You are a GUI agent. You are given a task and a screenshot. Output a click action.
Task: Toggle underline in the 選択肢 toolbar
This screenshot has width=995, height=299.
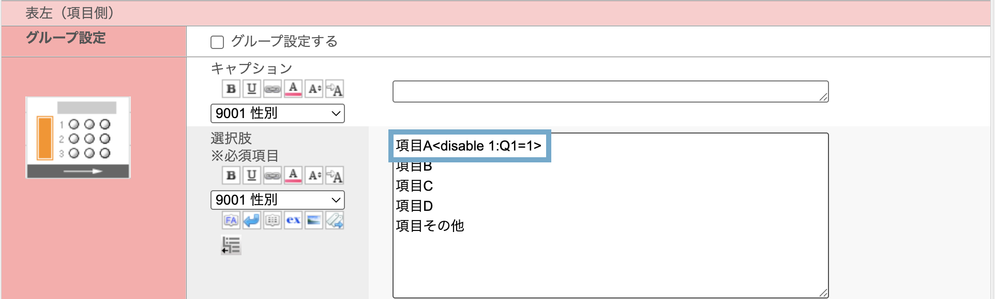coord(252,175)
